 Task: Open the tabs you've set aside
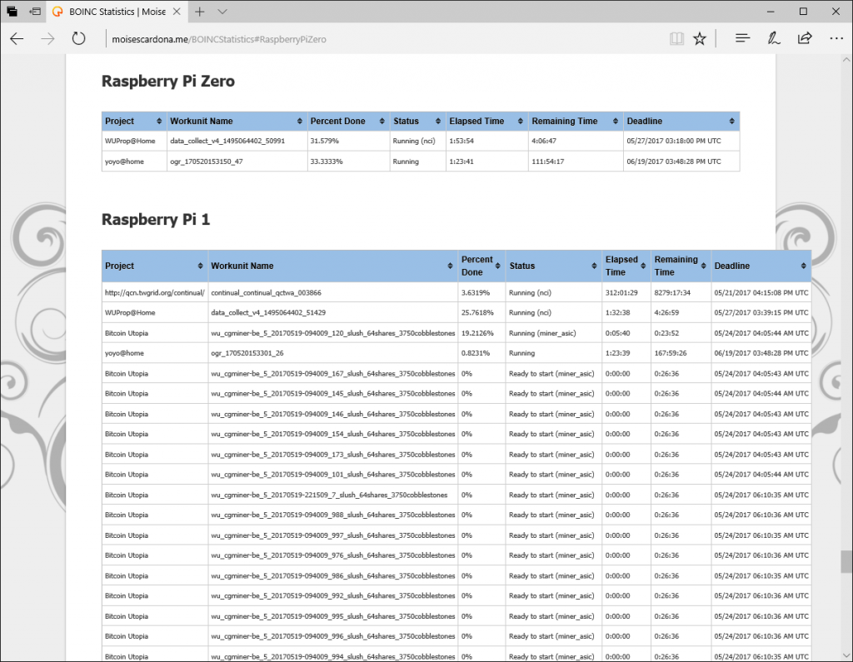click(12, 12)
